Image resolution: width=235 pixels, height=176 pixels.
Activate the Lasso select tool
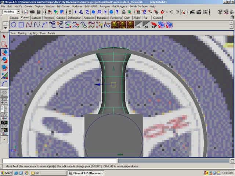pyautogui.click(x=4, y=44)
